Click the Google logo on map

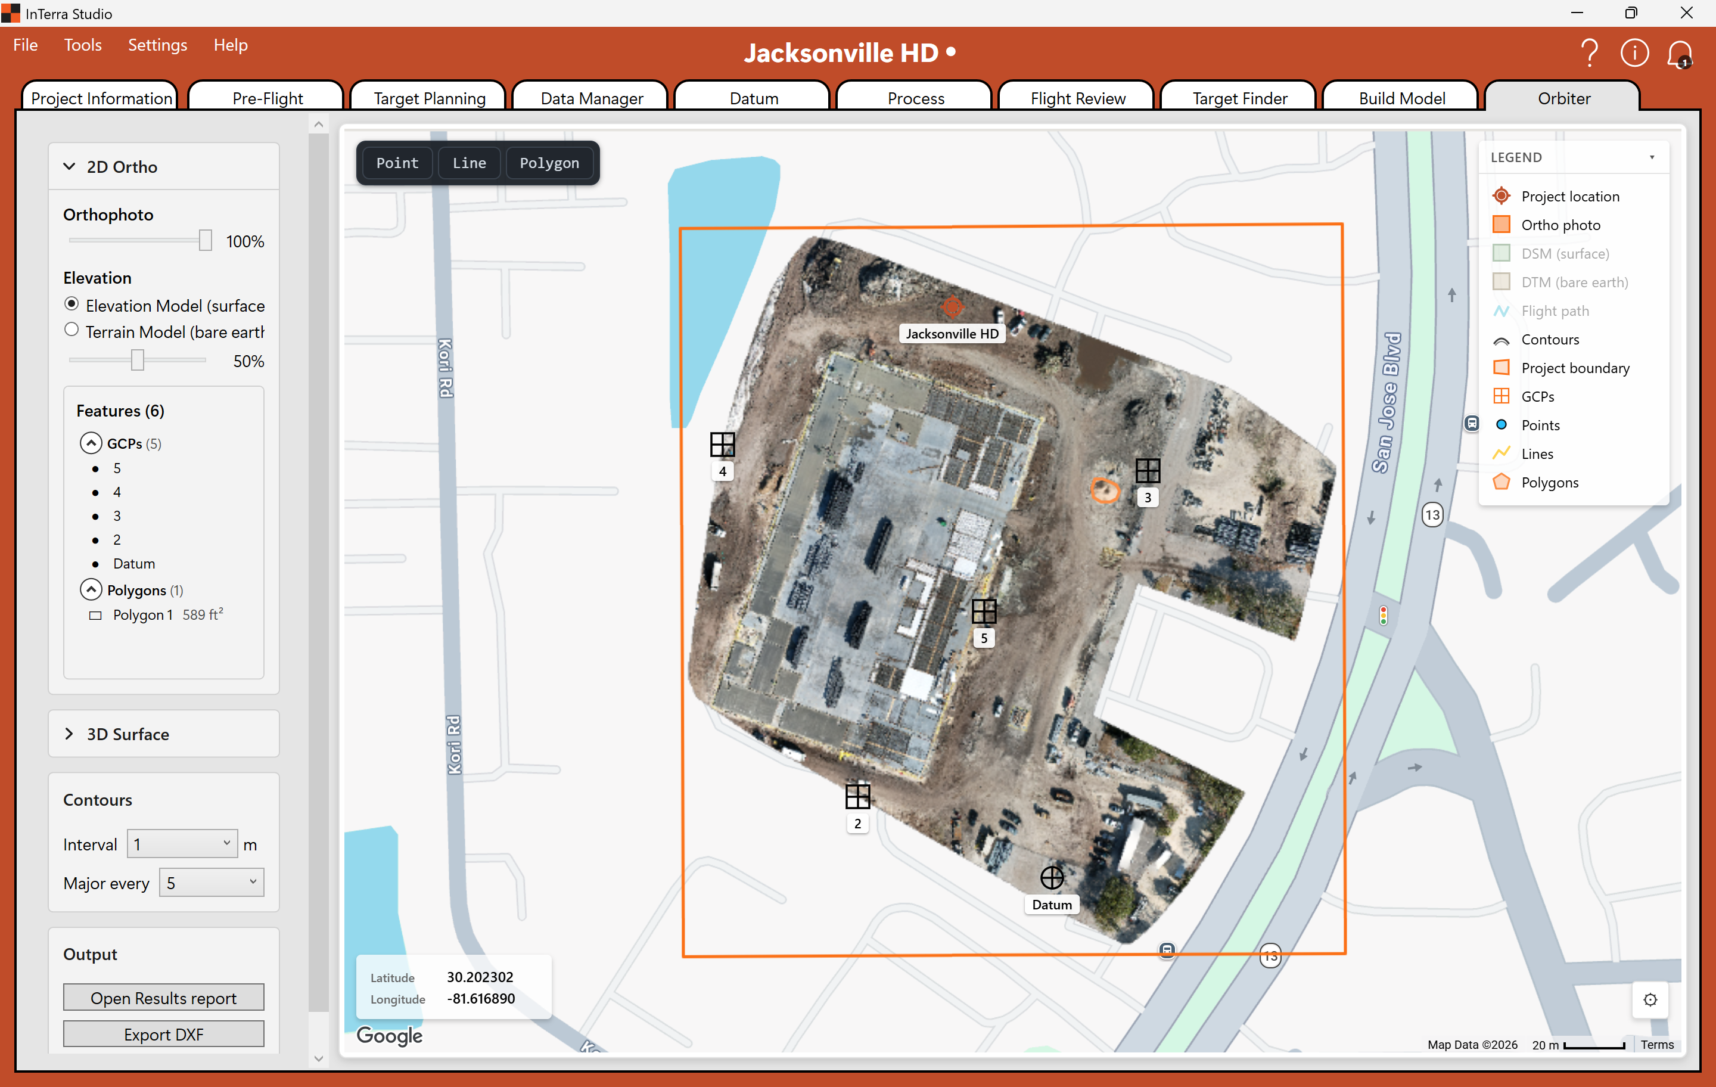point(389,1036)
